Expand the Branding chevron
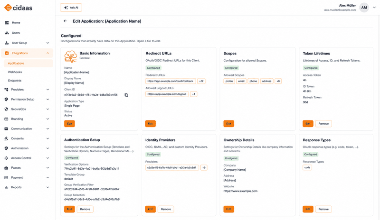Screen dimensions: 380x220 (48, 119)
